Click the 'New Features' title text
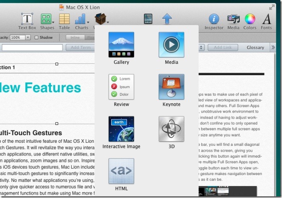The image size is (282, 198). 40,88
